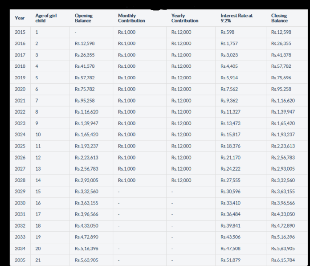Viewport: 310px width, 266px height.
Task: Click the interest value Rs.11,327
Action: pyautogui.click(x=230, y=112)
